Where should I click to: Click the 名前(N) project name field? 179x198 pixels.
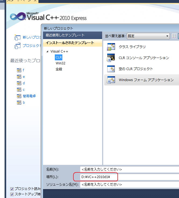pos(130,169)
